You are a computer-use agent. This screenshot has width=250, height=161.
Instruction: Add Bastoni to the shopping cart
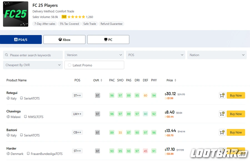coord(222,132)
